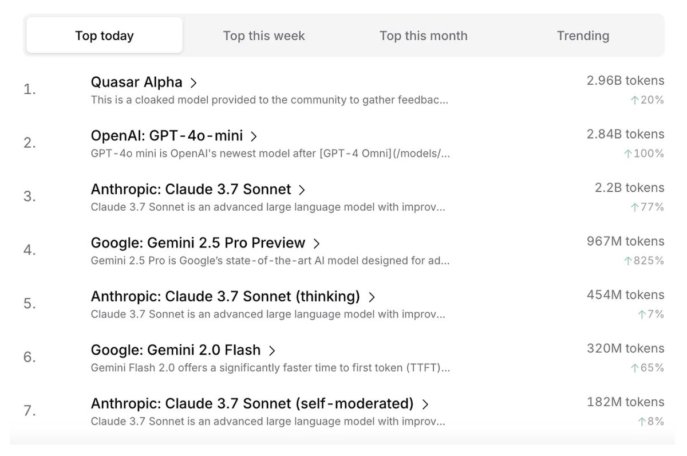687x456 pixels.
Task: Open the Quasar Alpha model link
Action: click(x=136, y=82)
